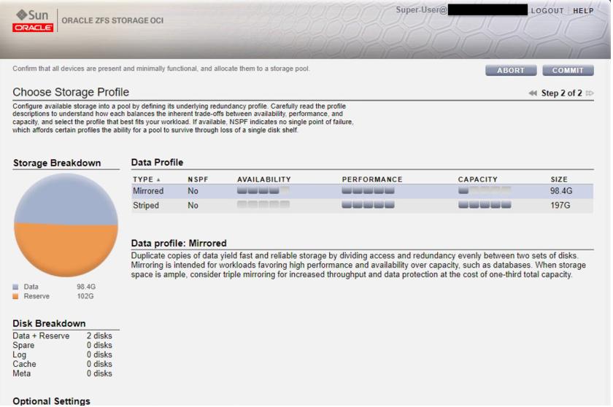Click the Optional Settings heading
The image size is (613, 407).
coord(52,402)
